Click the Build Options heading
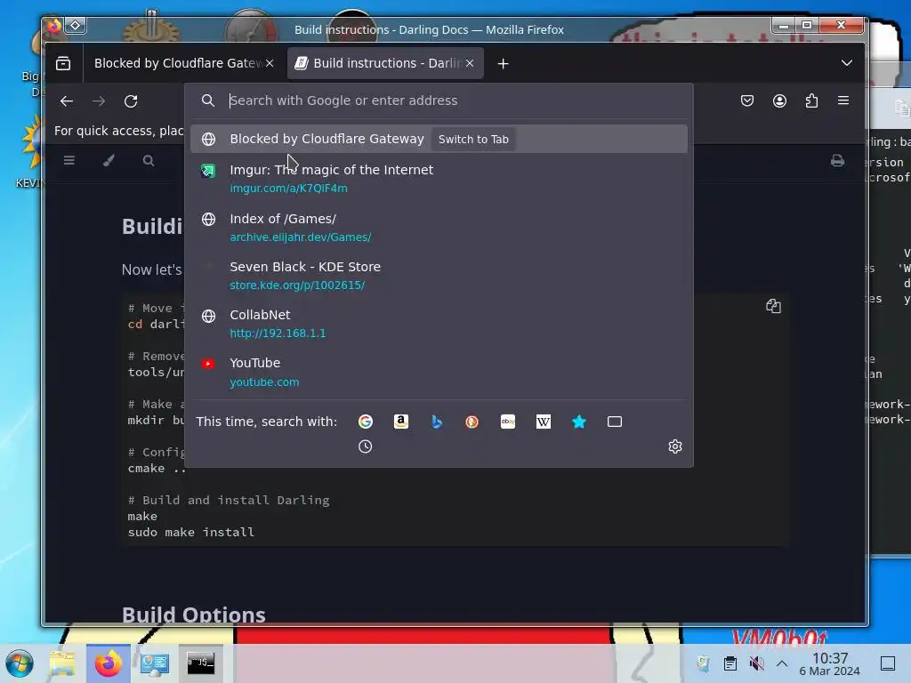The width and height of the screenshot is (911, 683). (x=193, y=615)
